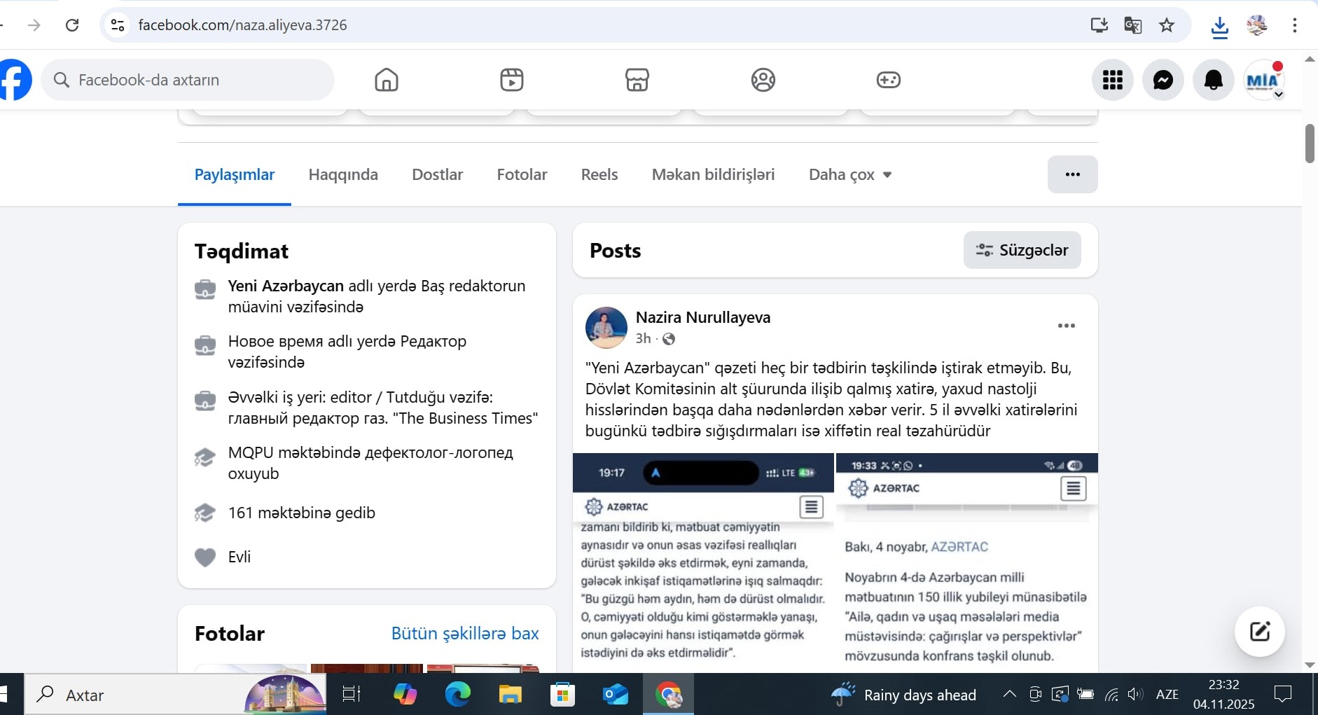Expand the 'Daha çox' dropdown

[849, 174]
